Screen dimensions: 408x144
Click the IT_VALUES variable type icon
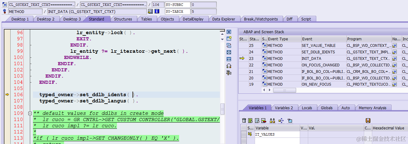point(250,134)
